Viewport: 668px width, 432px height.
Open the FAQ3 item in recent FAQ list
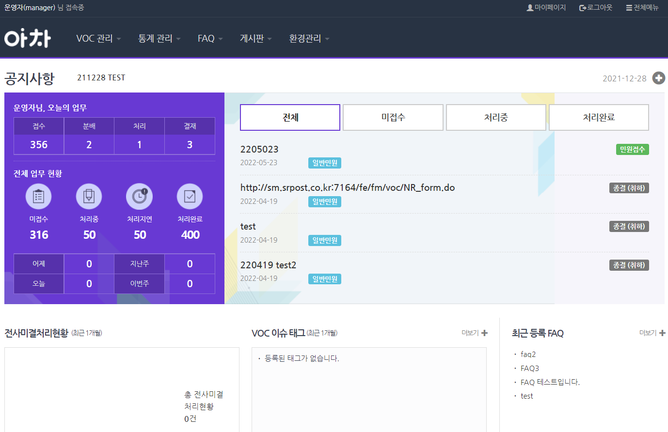coord(530,368)
